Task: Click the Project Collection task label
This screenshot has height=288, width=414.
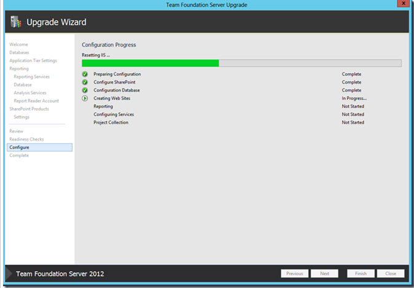Action: 111,122
